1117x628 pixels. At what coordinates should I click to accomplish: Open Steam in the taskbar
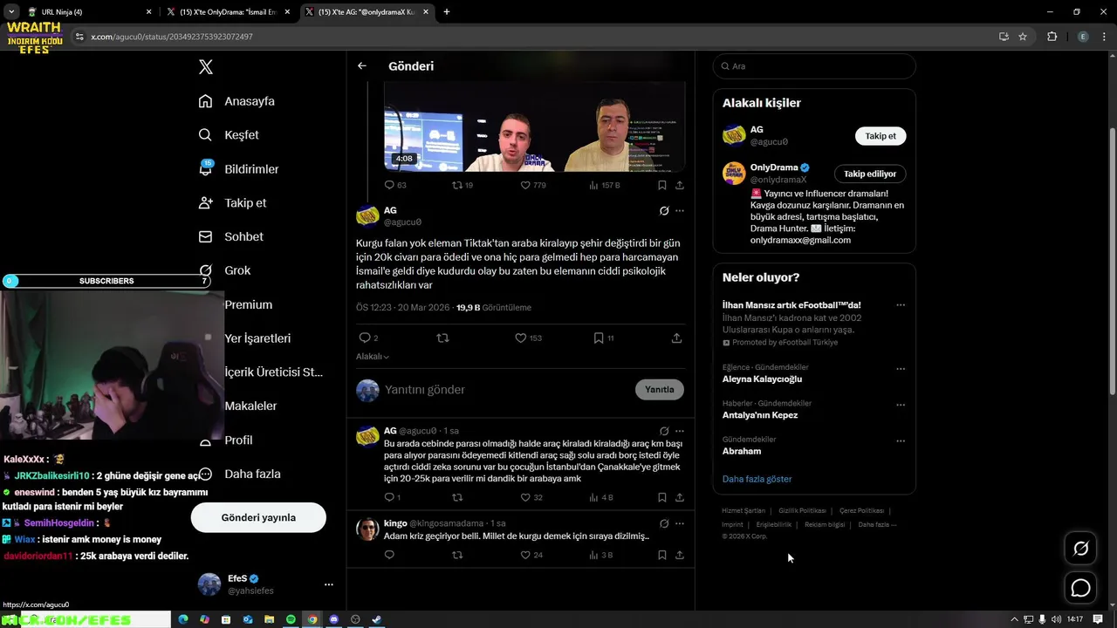tap(377, 619)
